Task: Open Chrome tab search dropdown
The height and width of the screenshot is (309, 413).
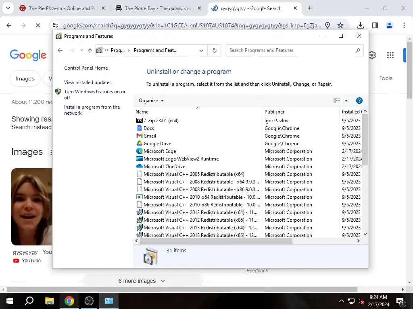Action: [8, 8]
